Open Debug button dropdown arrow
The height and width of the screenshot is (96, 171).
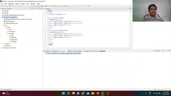point(36,6)
